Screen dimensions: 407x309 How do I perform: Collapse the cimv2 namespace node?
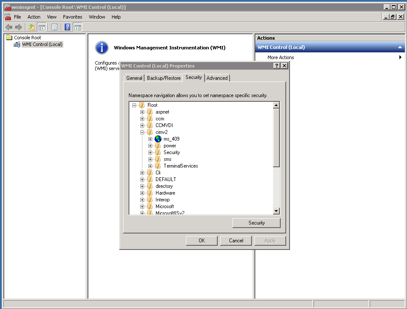[142, 132]
